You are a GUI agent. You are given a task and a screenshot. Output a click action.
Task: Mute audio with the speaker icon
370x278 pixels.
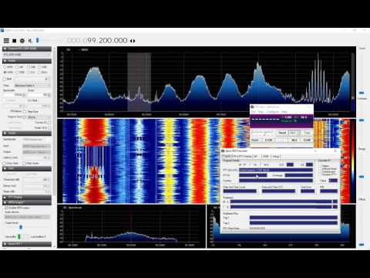[x=30, y=41]
